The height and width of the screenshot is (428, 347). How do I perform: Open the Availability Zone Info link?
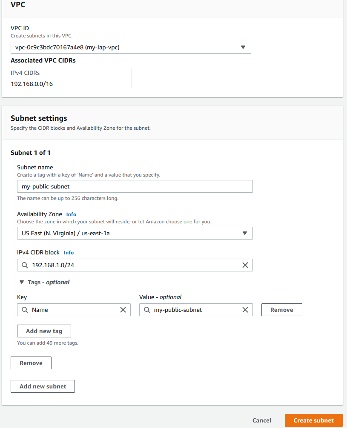pos(71,214)
